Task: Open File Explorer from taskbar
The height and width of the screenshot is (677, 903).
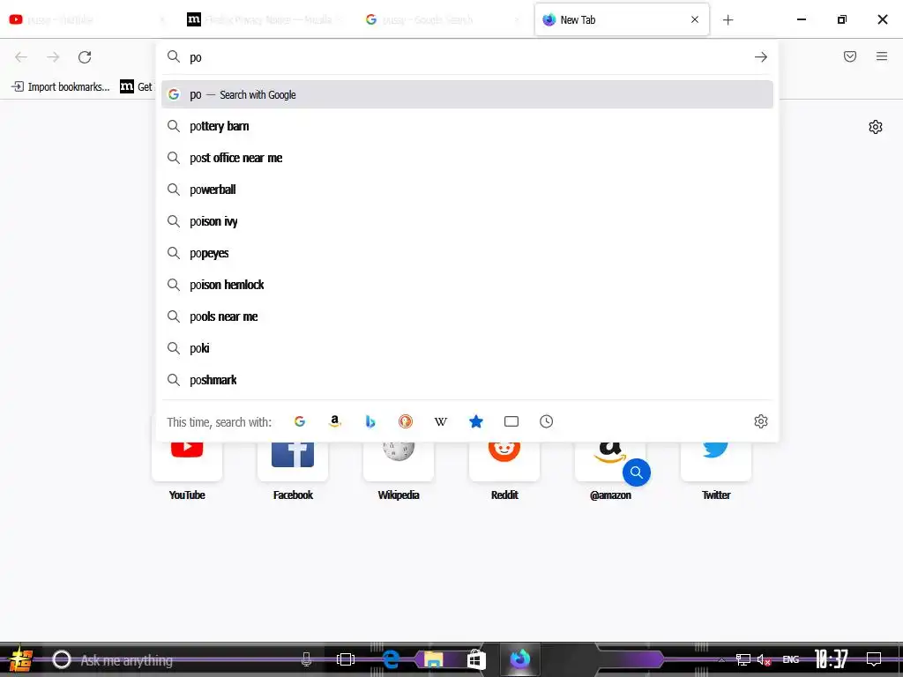Action: pos(434,659)
